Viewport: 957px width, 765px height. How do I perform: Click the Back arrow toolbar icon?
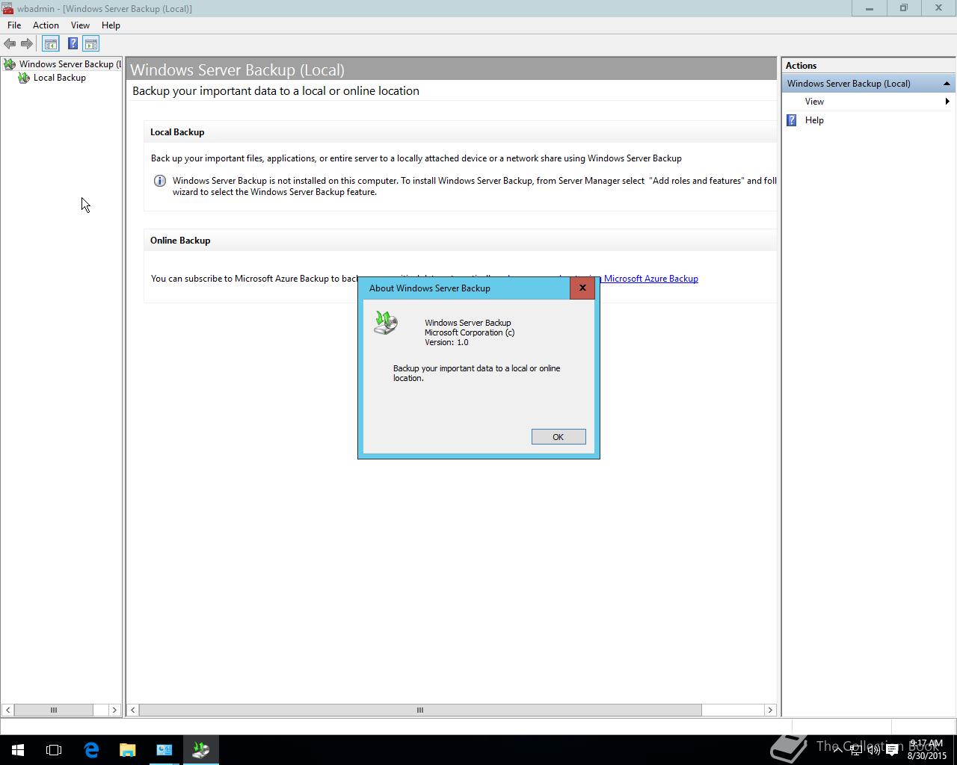pos(10,44)
